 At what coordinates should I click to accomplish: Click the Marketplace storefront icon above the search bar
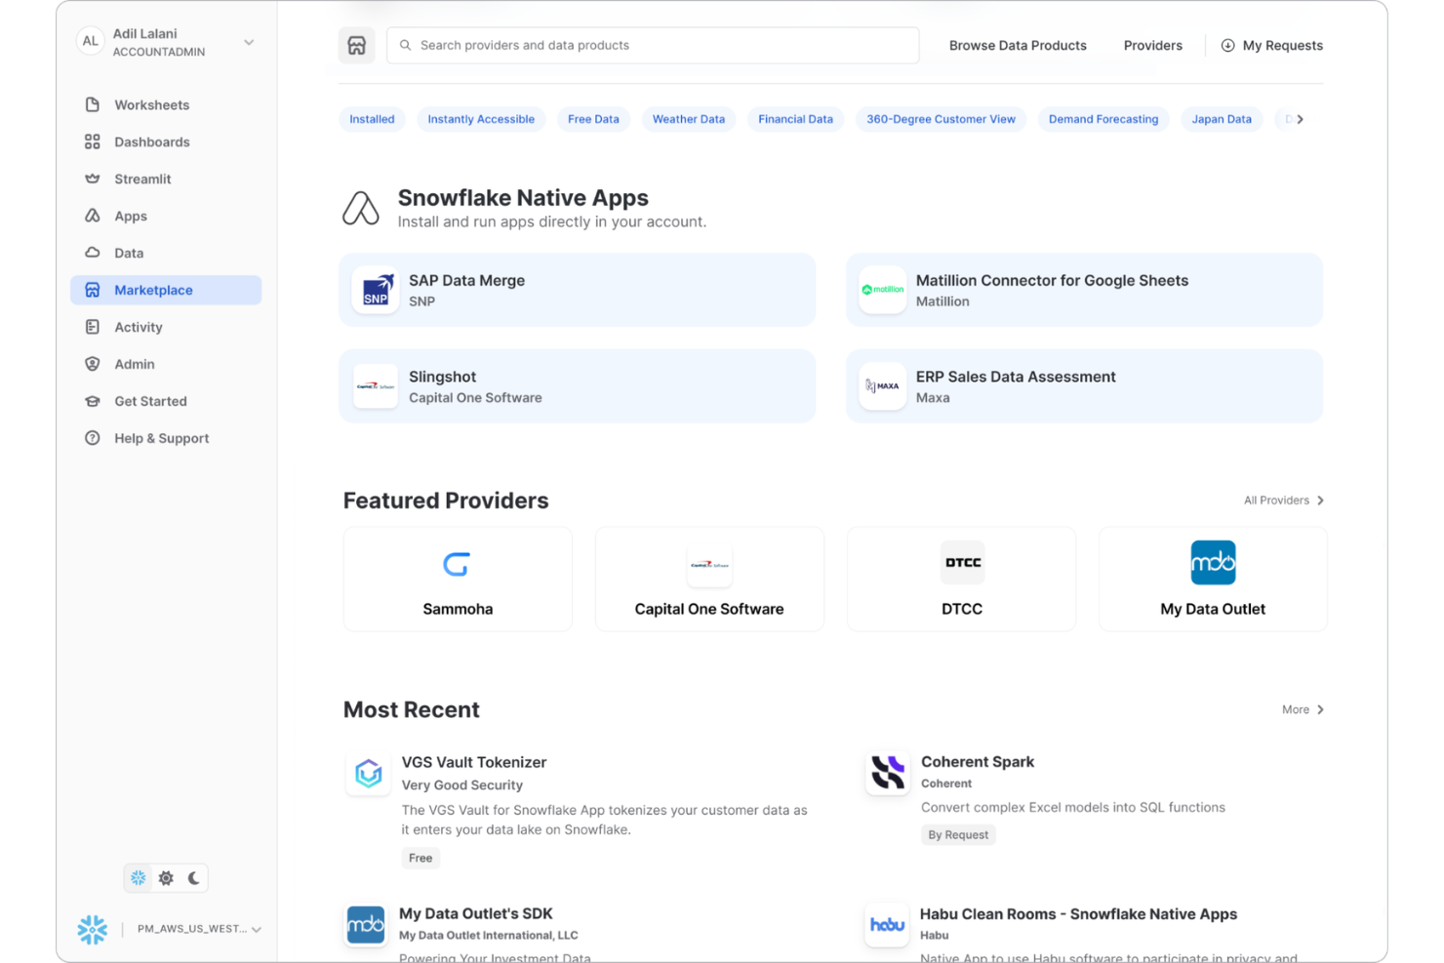(x=356, y=45)
